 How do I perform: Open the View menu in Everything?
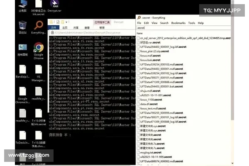154,23
